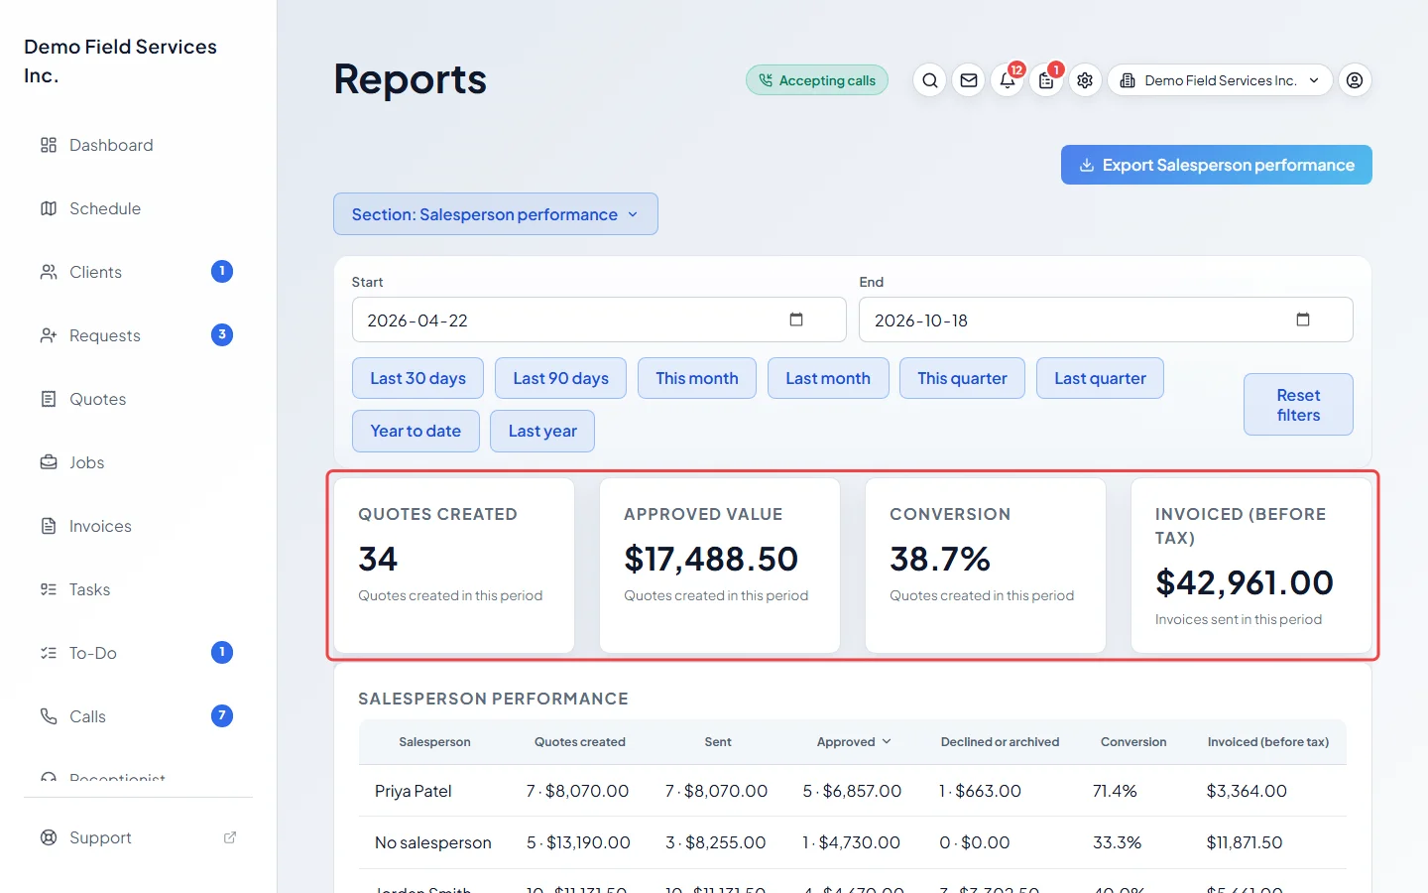This screenshot has height=893, width=1428.
Task: Click the Reset filters button
Action: point(1298,405)
